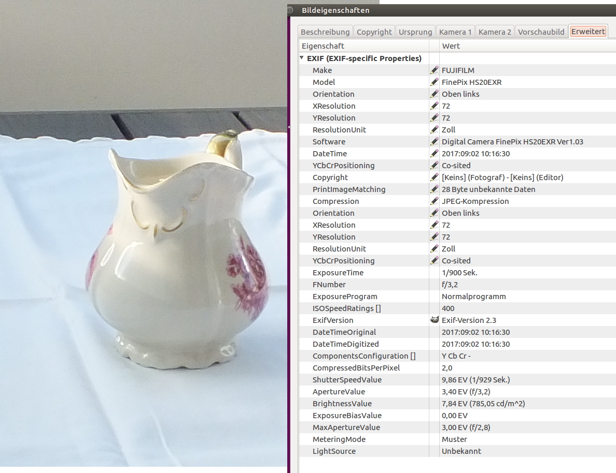
Task: Select the MeteringMode row
Action: [457, 439]
